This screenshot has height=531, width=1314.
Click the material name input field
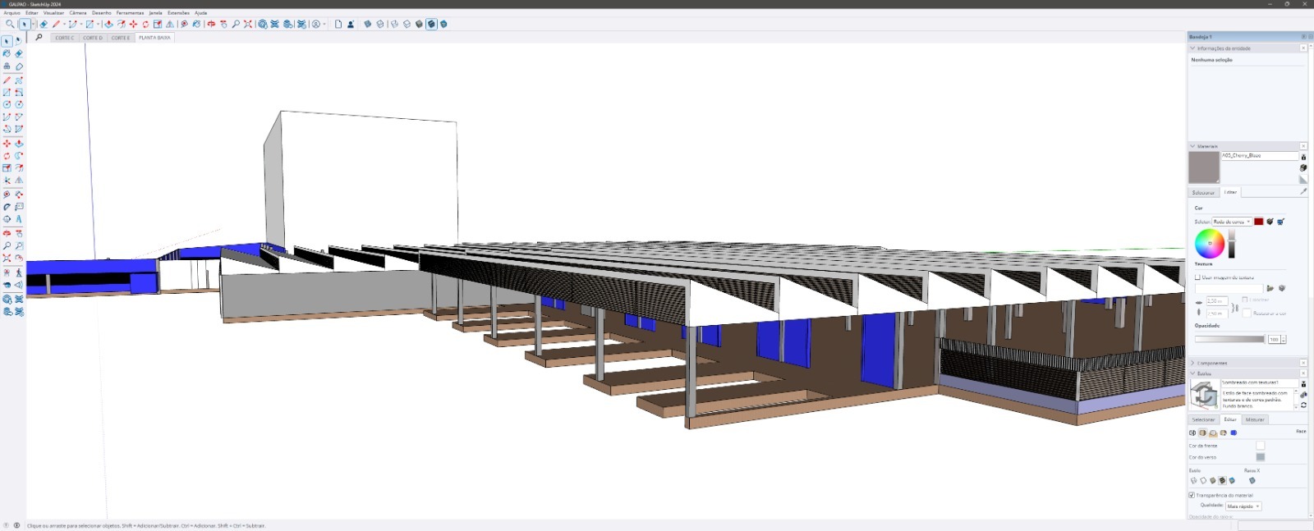point(1258,155)
